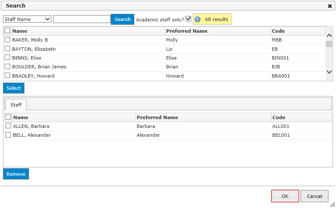This screenshot has height=208, width=336.
Task: Sort results by Preferred Name column header
Action: point(187,31)
